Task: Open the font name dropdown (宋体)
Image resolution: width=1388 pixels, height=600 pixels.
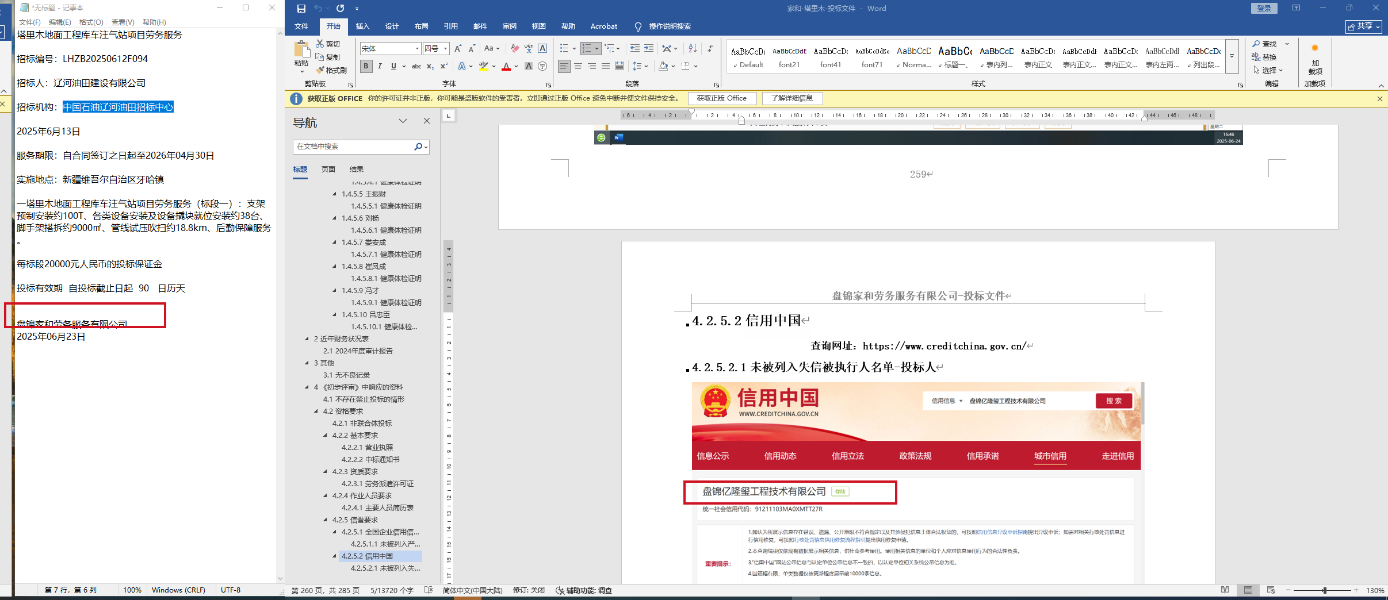Action: click(417, 49)
